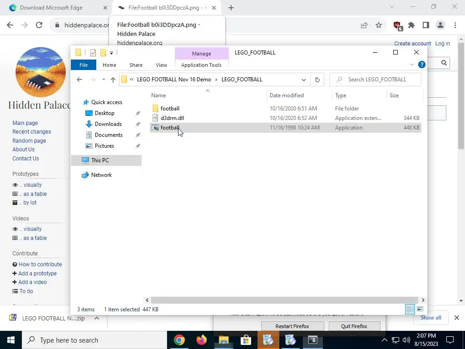
Task: Refresh the LEGO_FOOTBALL folder
Action: pyautogui.click(x=317, y=80)
